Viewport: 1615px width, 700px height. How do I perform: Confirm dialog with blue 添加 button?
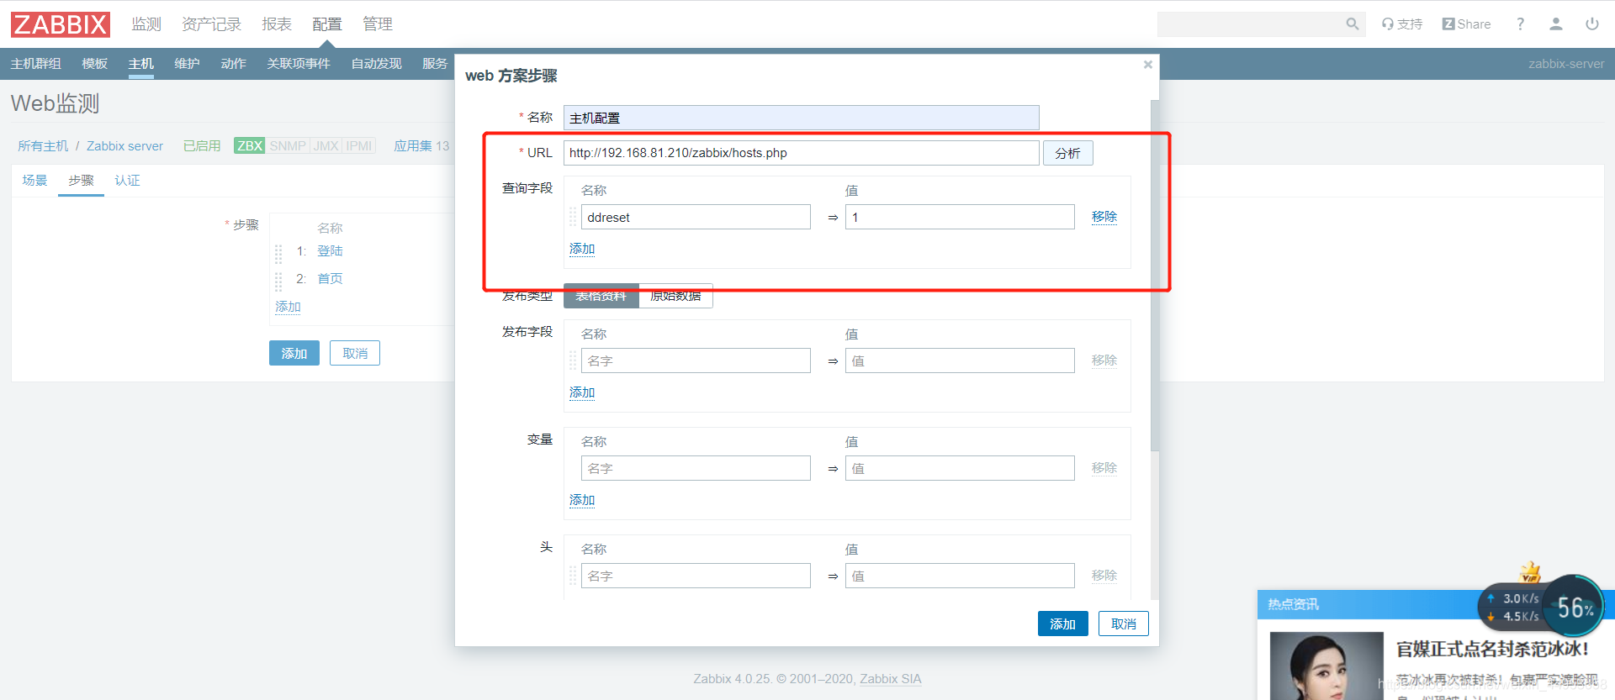(x=1063, y=624)
